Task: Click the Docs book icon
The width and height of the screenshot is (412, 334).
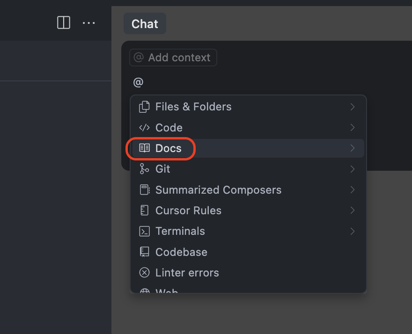Action: click(144, 148)
